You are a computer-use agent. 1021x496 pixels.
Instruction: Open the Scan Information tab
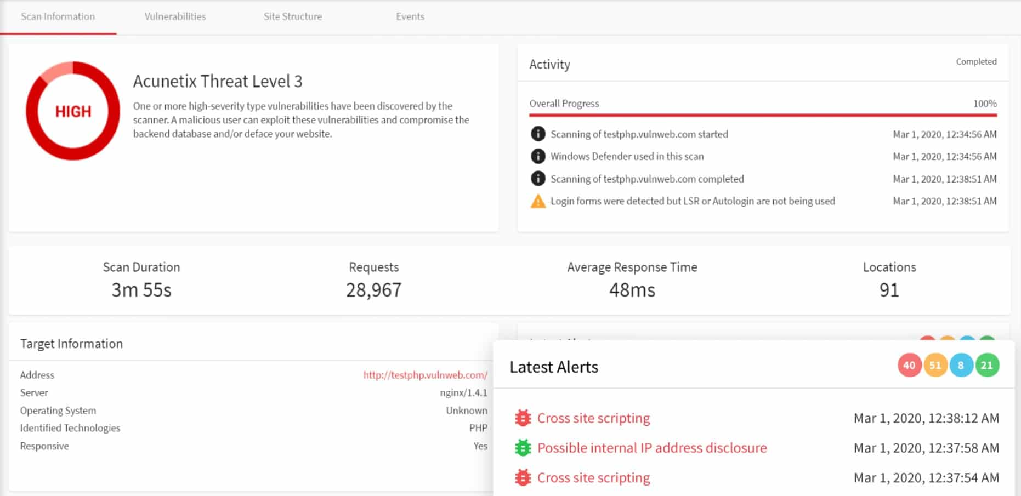[x=58, y=16]
